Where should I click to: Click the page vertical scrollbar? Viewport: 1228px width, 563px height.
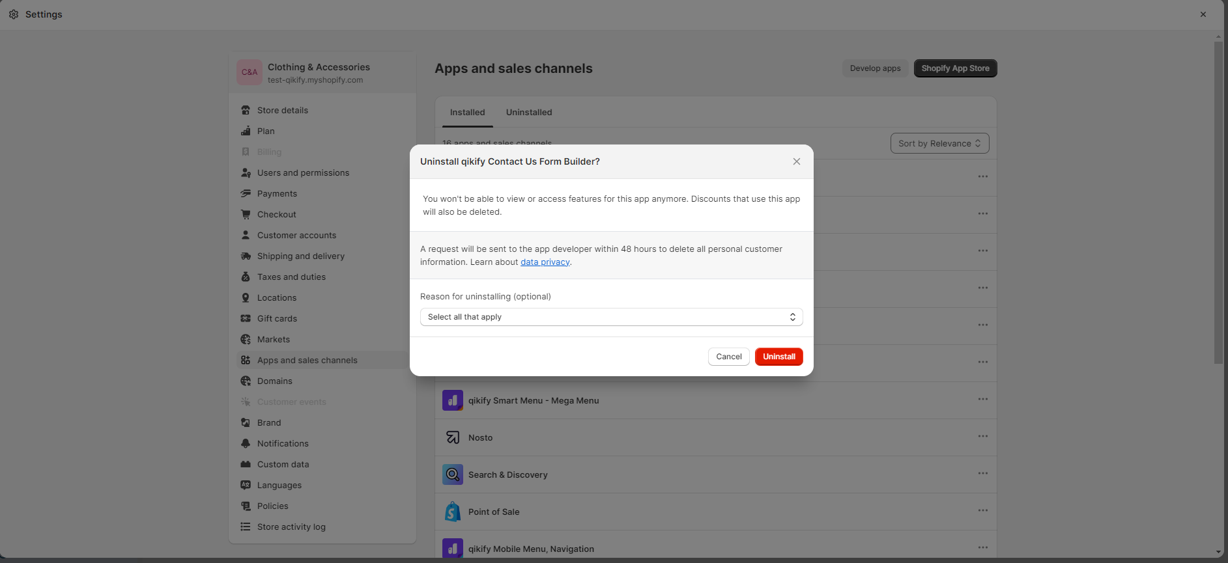1218,202
